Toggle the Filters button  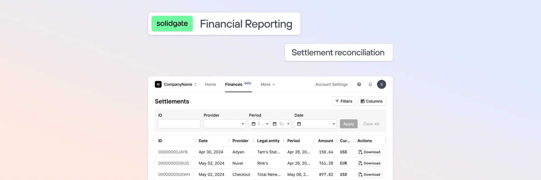[x=344, y=101]
